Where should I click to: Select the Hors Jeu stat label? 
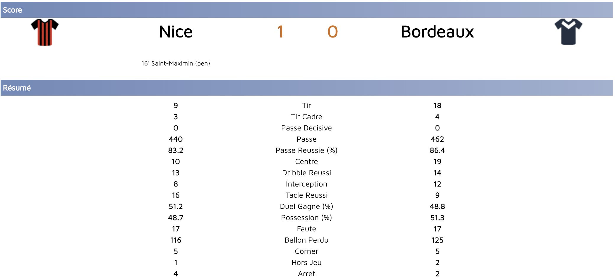tap(306, 263)
